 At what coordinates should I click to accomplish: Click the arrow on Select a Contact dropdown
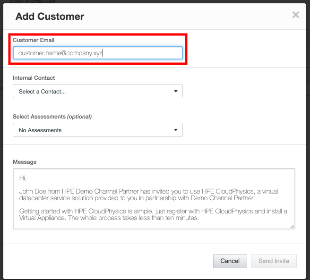(x=176, y=92)
